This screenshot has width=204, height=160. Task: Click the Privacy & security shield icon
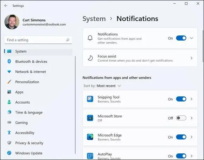click(x=9, y=143)
